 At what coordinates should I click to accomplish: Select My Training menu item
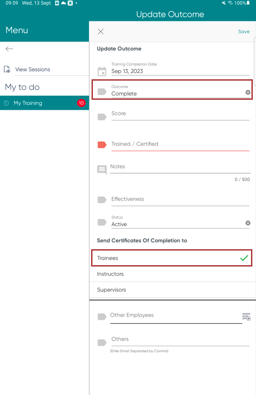(44, 103)
